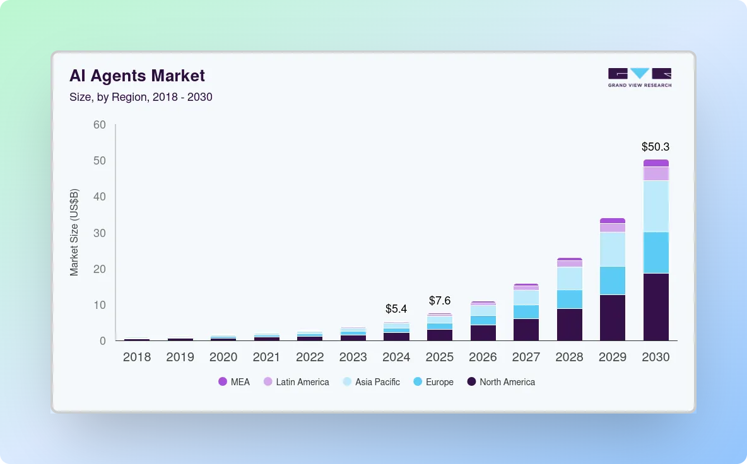The width and height of the screenshot is (747, 464).
Task: Click the blue Europe legend dot
Action: tap(418, 381)
